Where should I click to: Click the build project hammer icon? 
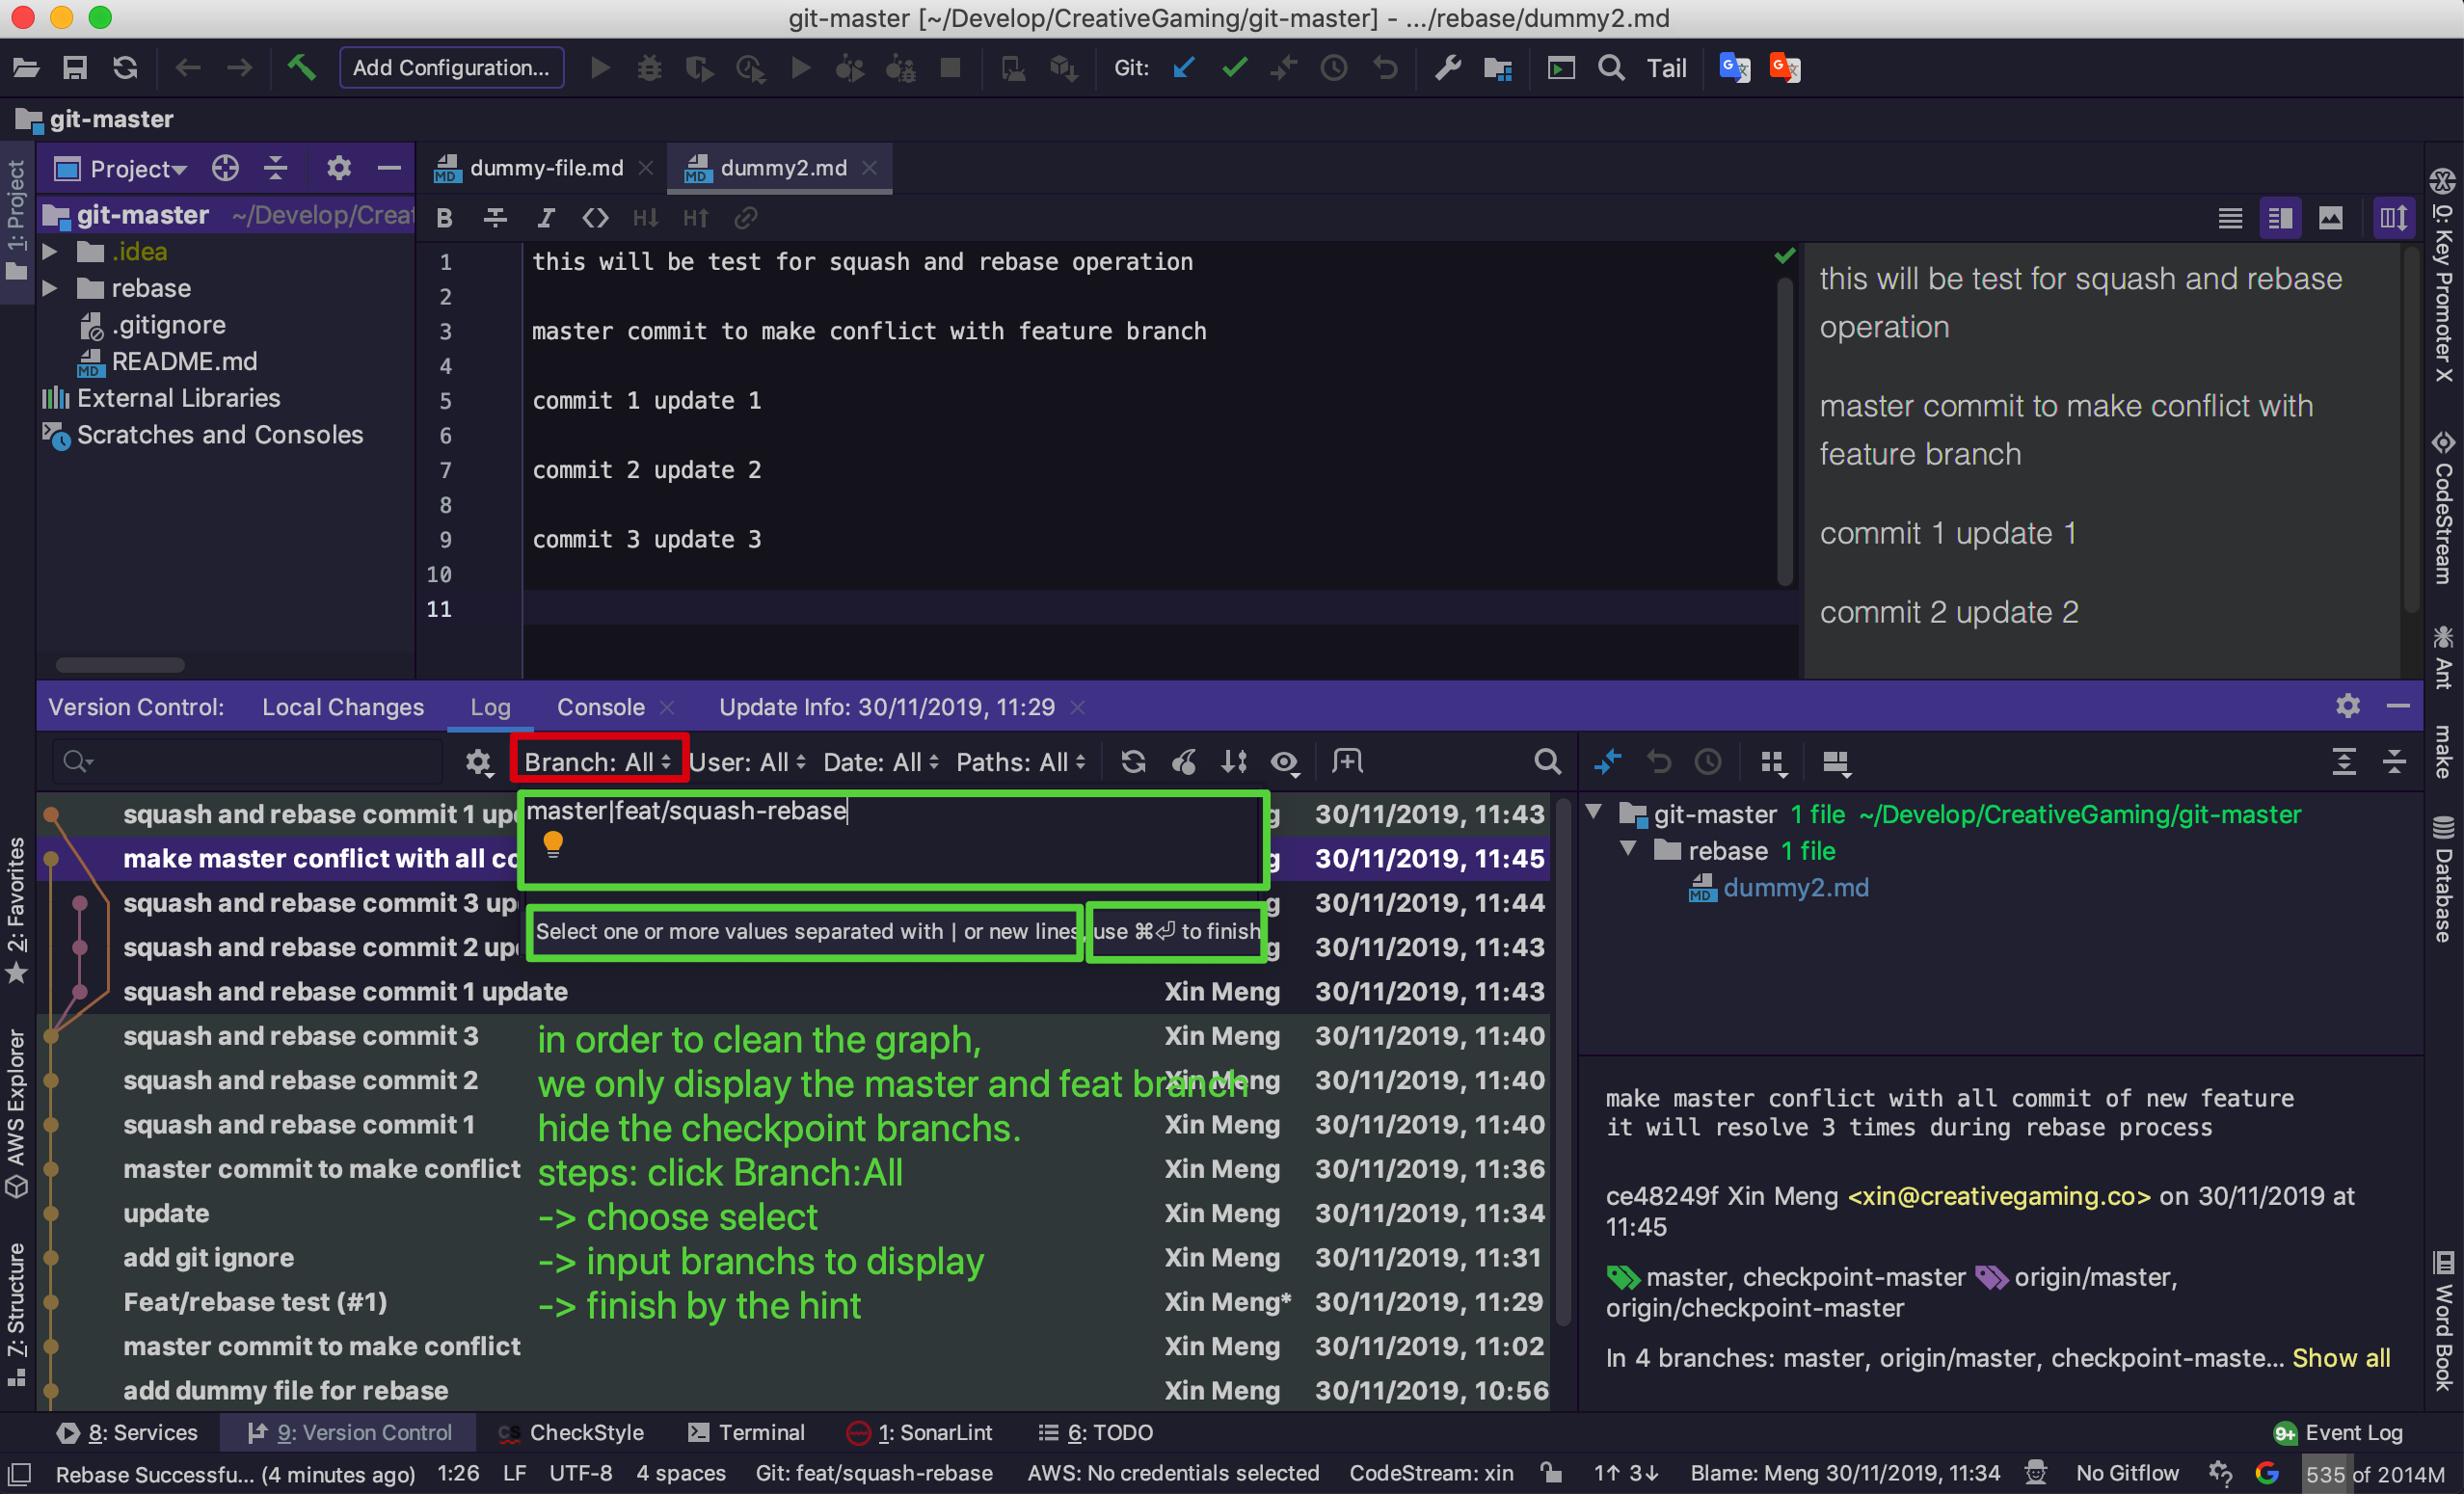click(301, 68)
